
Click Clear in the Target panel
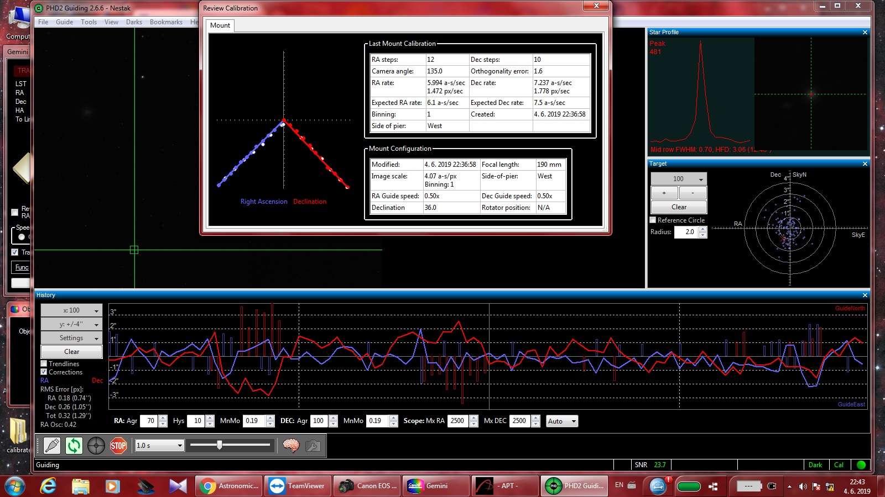pyautogui.click(x=679, y=207)
